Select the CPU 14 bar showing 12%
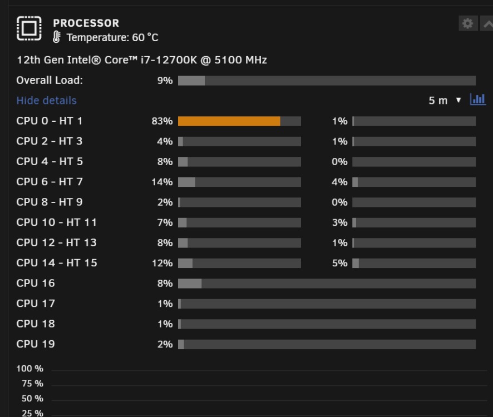The width and height of the screenshot is (493, 417). pos(239,264)
